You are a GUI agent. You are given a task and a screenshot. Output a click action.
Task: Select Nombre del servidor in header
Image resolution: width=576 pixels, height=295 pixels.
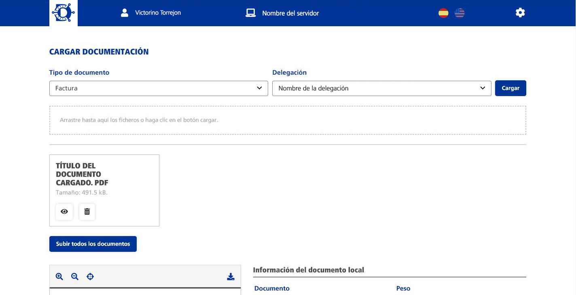coord(290,13)
